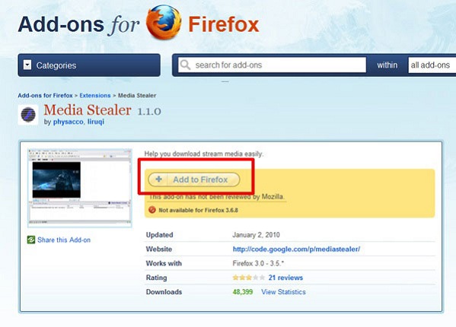This screenshot has height=327, width=456.
Task: Go to Add-ons for Firefox breadcrumb
Action: [45, 96]
